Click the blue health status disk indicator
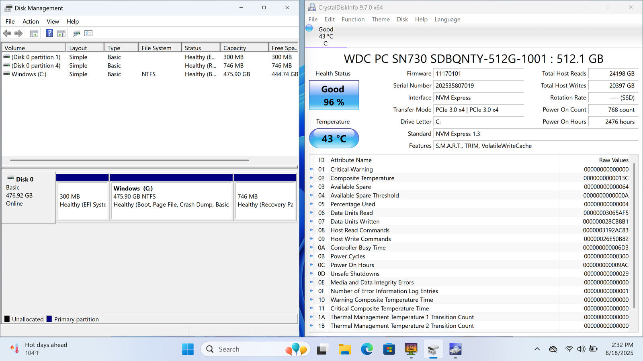Image resolution: width=643 pixels, height=361 pixels. coord(309,28)
